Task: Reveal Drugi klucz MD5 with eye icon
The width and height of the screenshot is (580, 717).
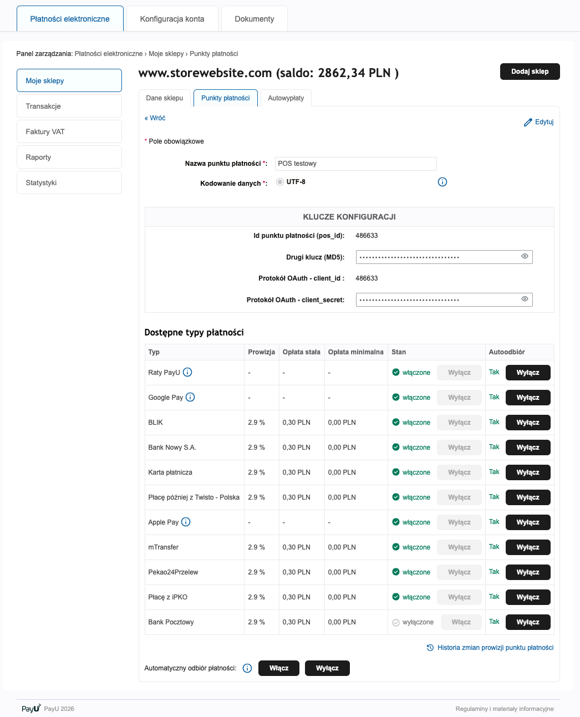Action: (525, 256)
